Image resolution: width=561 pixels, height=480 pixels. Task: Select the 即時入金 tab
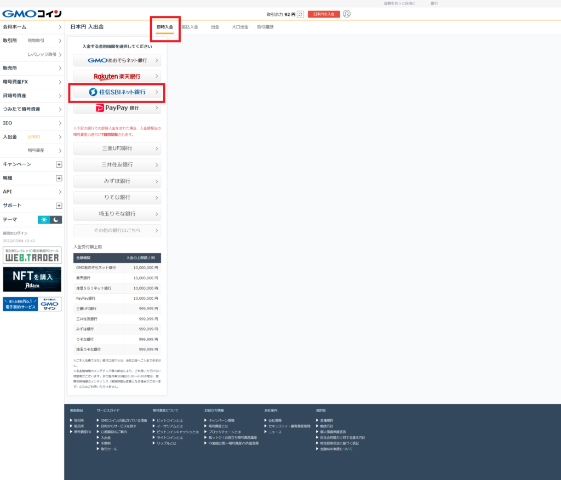point(164,27)
